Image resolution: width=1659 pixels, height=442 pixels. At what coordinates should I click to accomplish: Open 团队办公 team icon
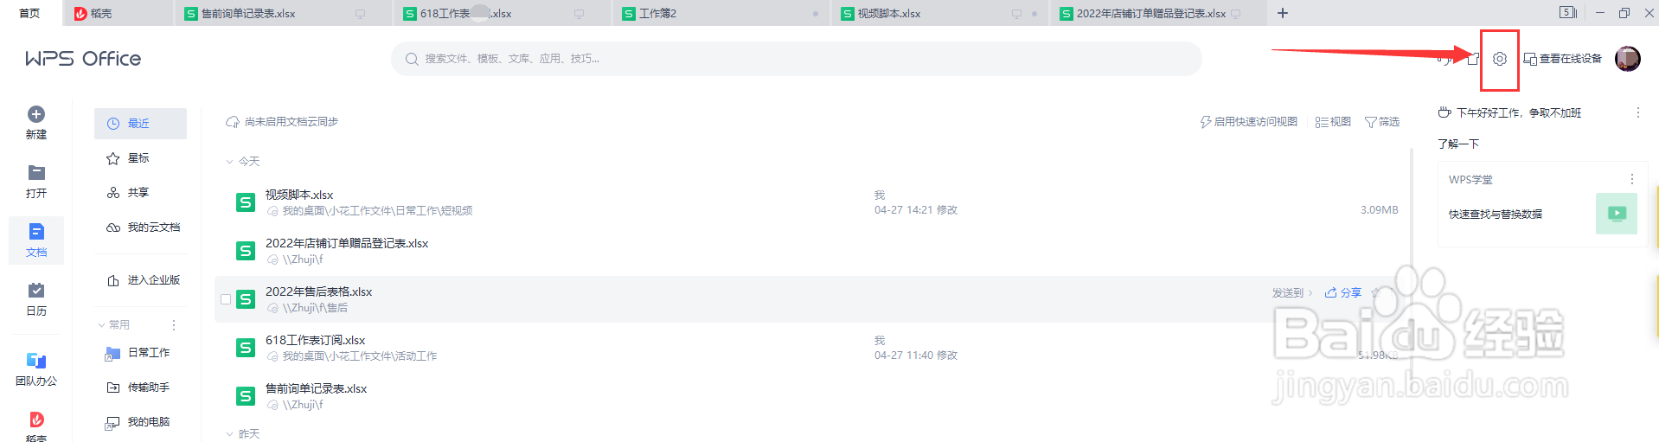36,361
